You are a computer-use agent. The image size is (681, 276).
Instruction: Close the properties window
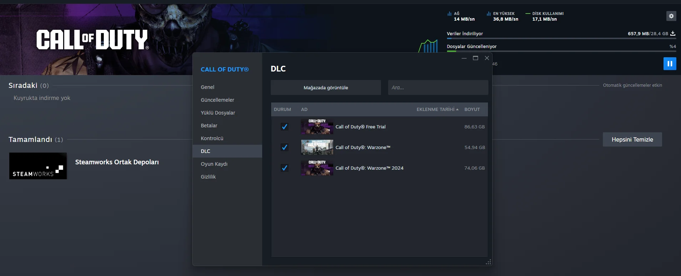point(487,58)
